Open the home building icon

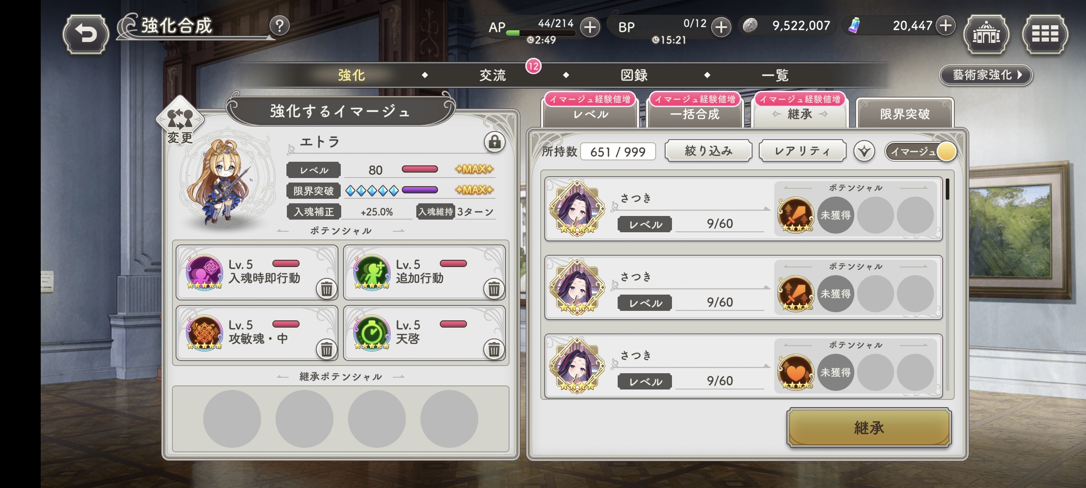(986, 34)
